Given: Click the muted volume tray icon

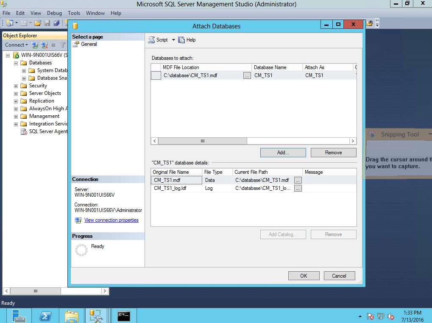Looking at the screenshot, I should 391,316.
